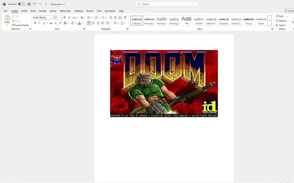294x183 pixels.
Task: Switch to the Layout tab
Action: point(53,11)
